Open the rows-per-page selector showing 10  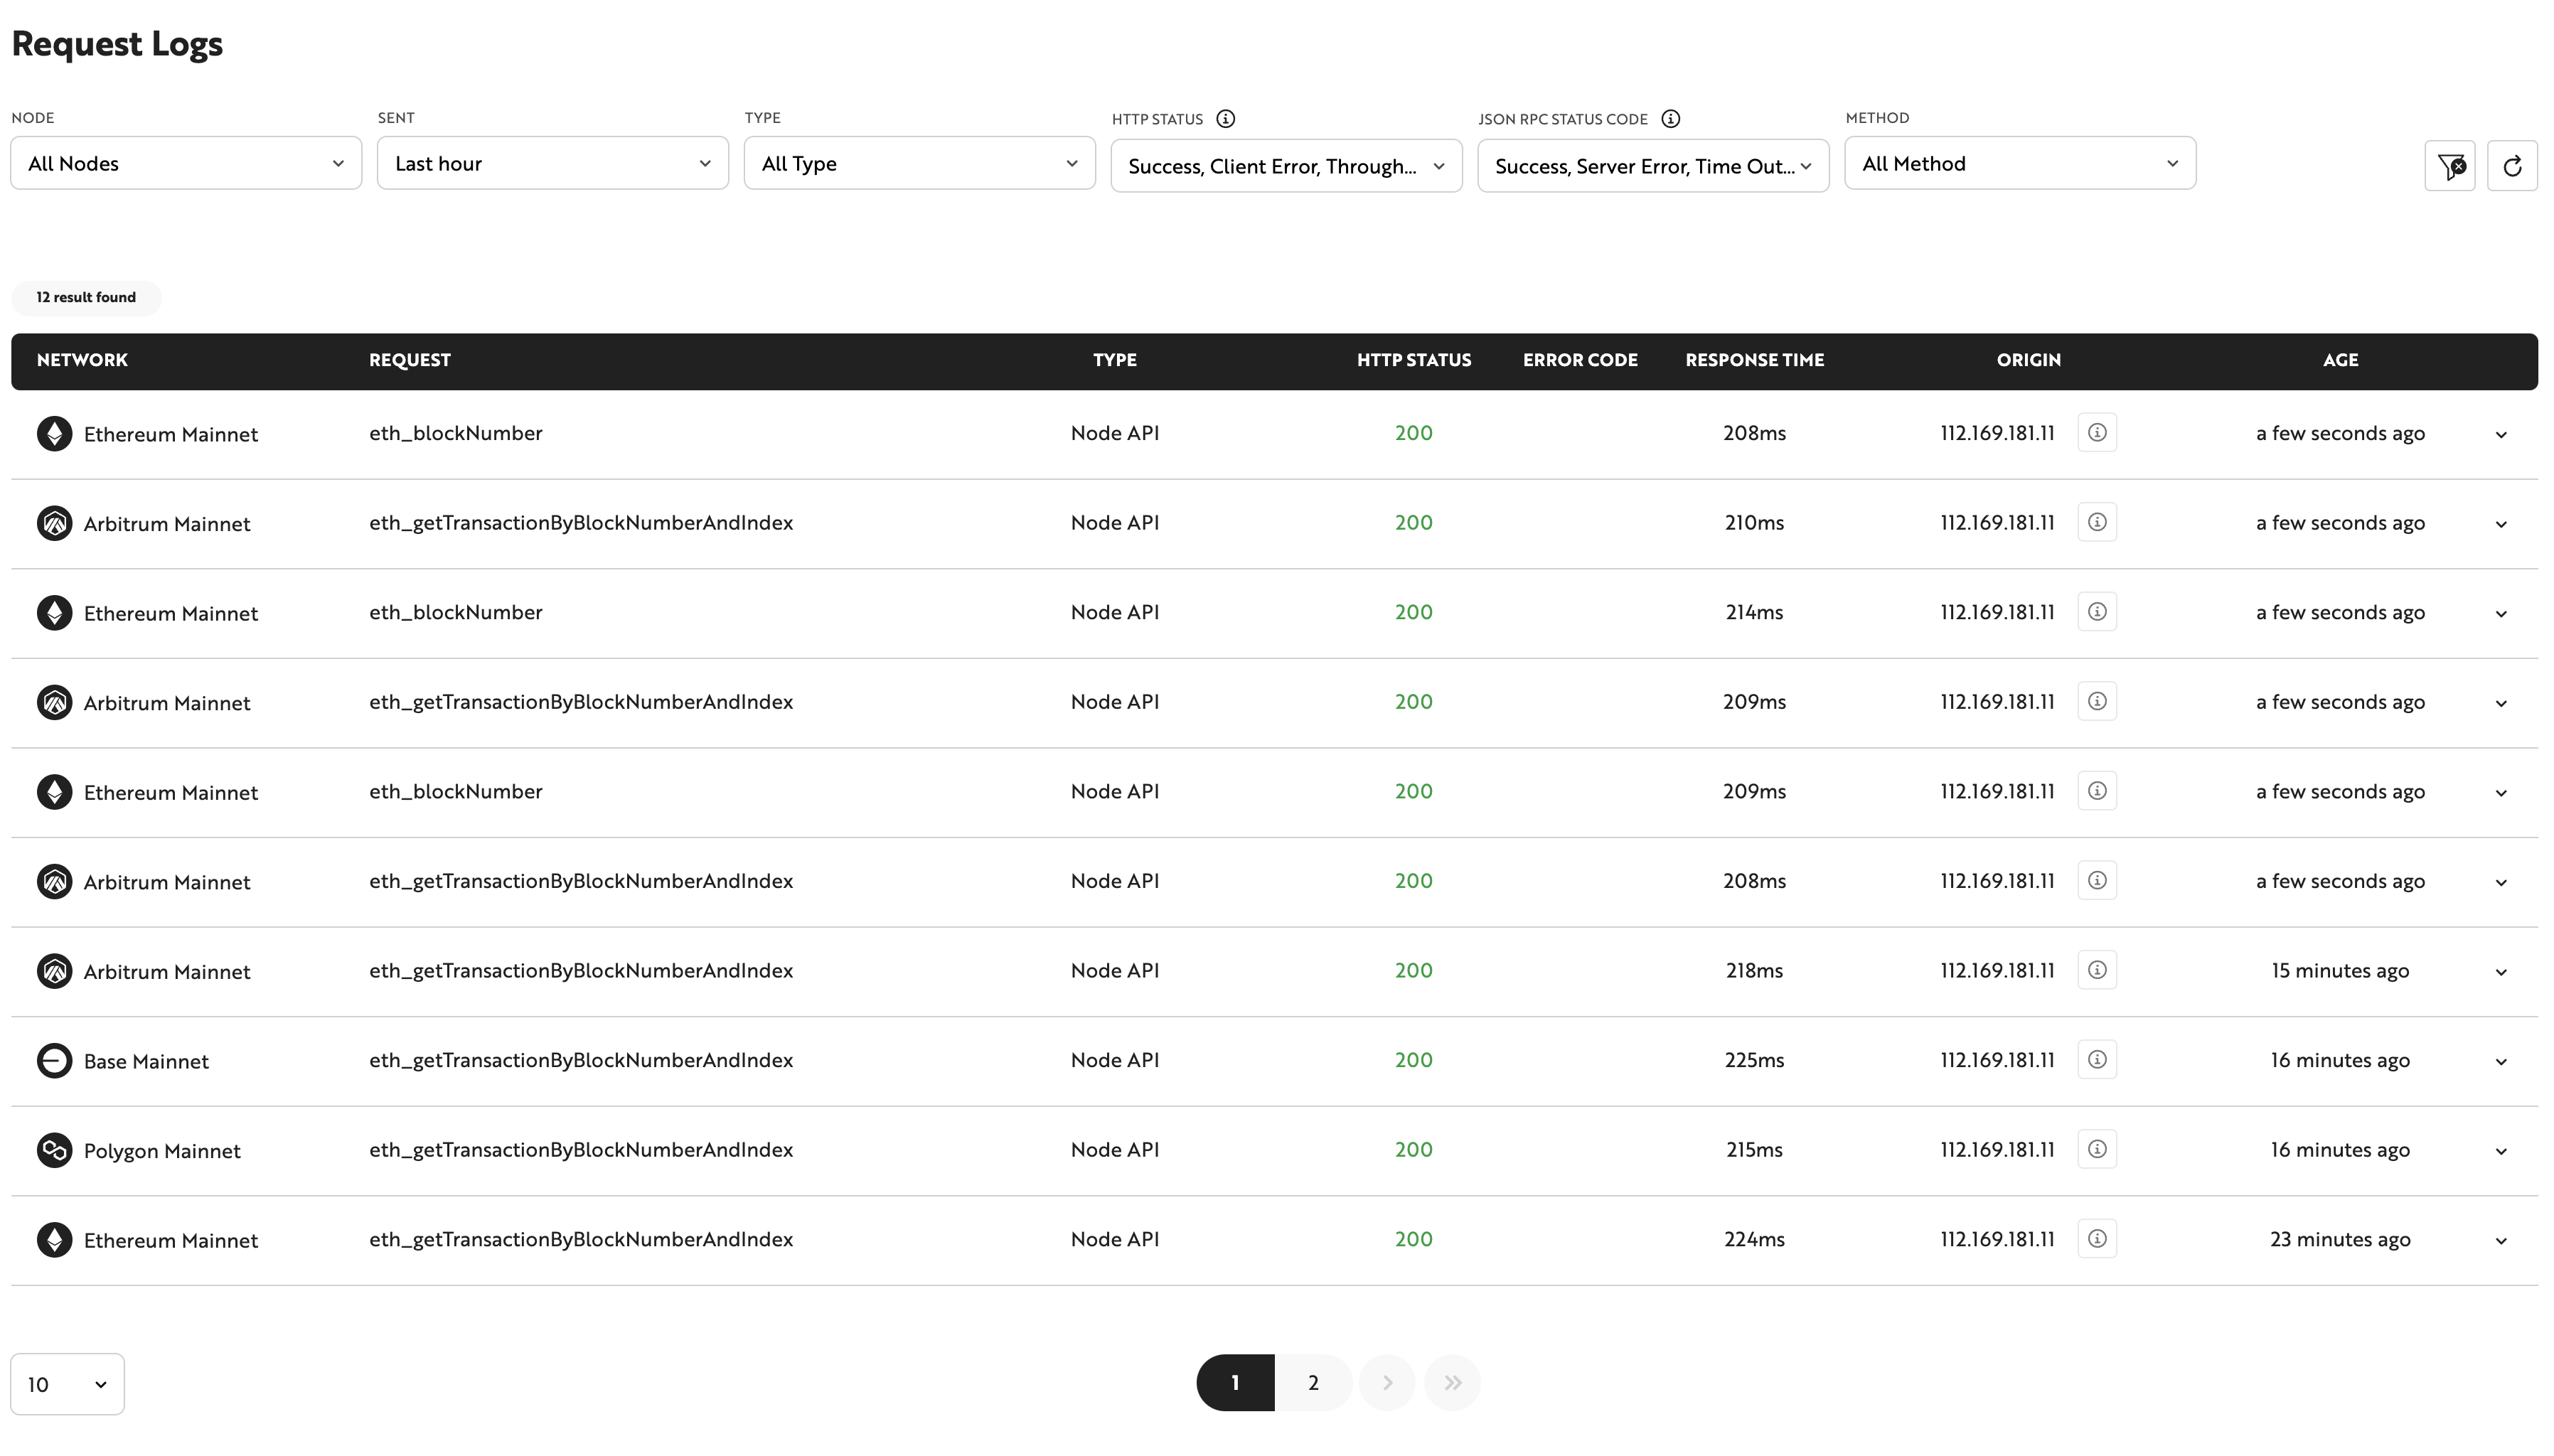[67, 1384]
